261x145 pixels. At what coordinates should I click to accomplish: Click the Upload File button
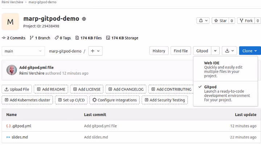point(17,89)
